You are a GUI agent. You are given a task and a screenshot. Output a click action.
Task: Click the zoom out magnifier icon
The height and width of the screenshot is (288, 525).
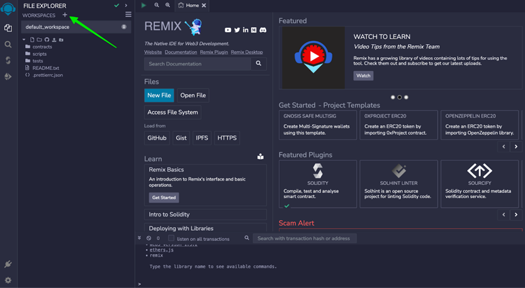point(157,5)
